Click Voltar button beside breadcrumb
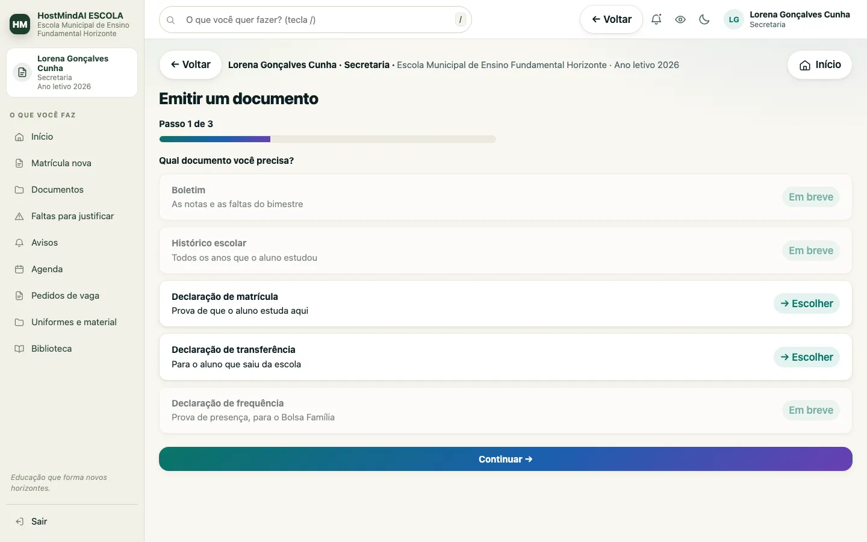The image size is (867, 542). [190, 64]
